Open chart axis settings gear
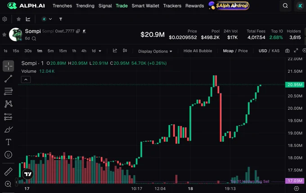Image resolution: width=306 pixels, height=193 pixels. pyautogui.click(x=297, y=189)
